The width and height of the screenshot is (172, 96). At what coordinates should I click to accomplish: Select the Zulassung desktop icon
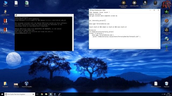[x=16, y=85]
